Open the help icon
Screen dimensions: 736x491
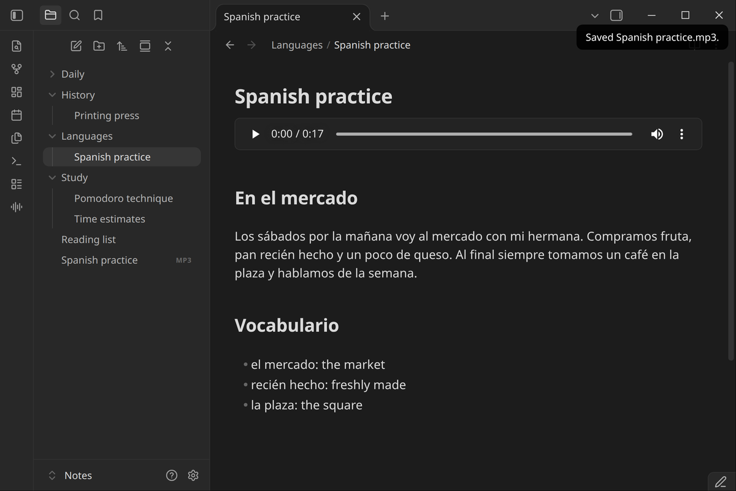click(x=172, y=476)
